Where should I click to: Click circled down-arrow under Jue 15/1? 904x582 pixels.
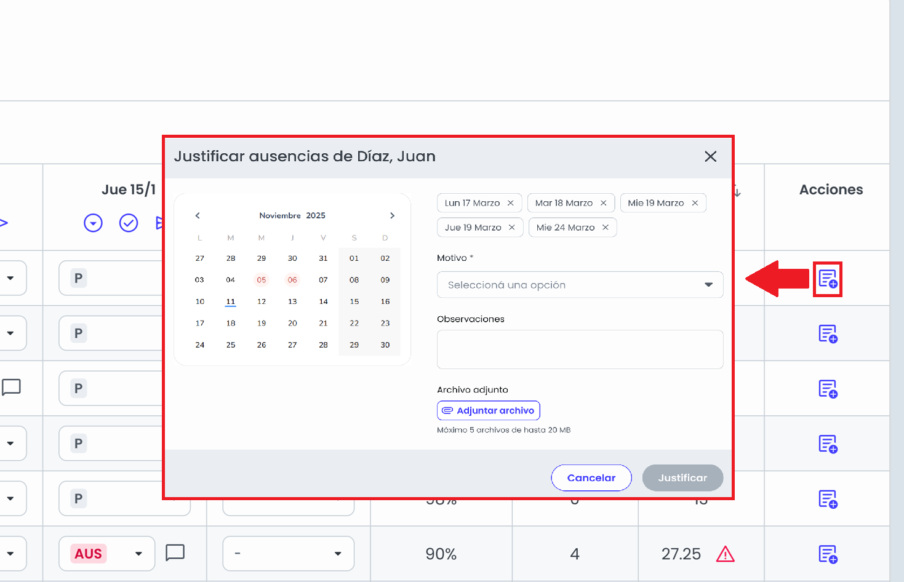click(x=93, y=223)
